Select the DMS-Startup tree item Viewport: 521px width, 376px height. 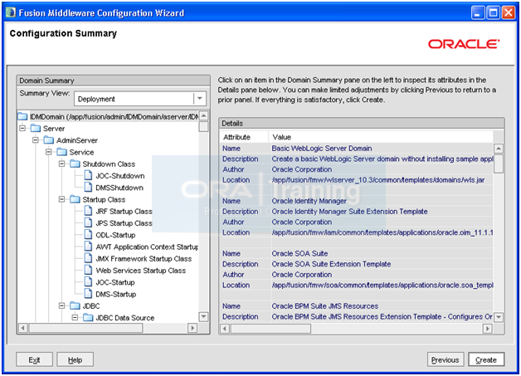coord(116,294)
